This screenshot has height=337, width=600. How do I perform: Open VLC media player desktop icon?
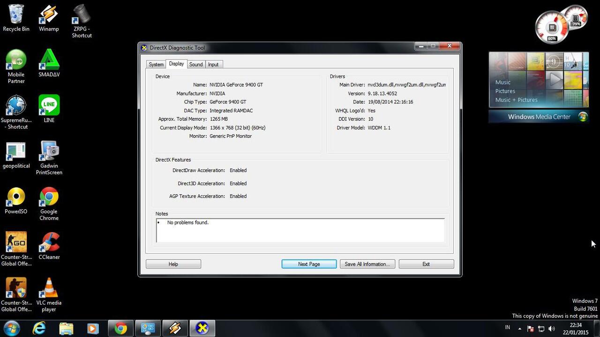[49, 294]
